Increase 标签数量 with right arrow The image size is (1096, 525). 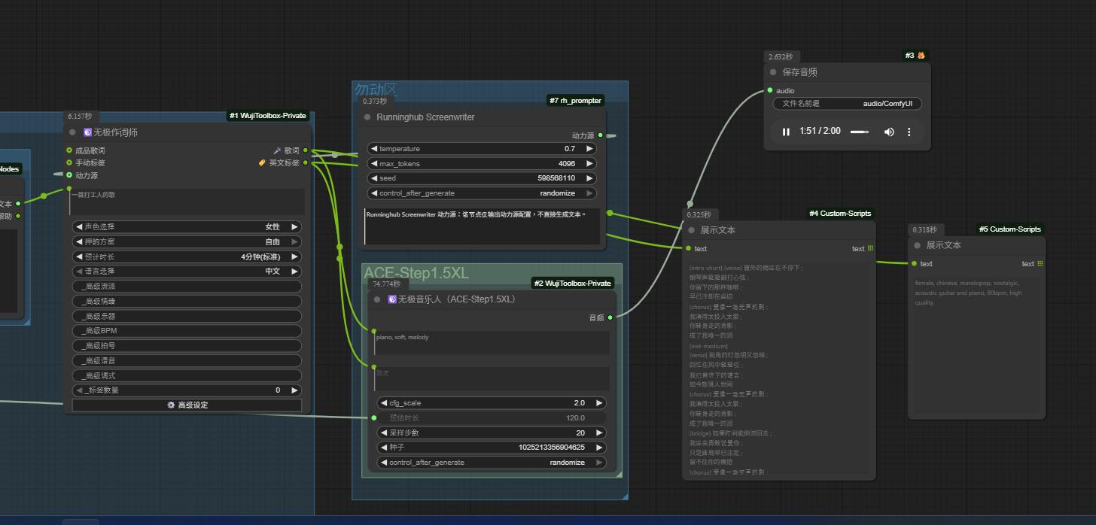point(294,390)
